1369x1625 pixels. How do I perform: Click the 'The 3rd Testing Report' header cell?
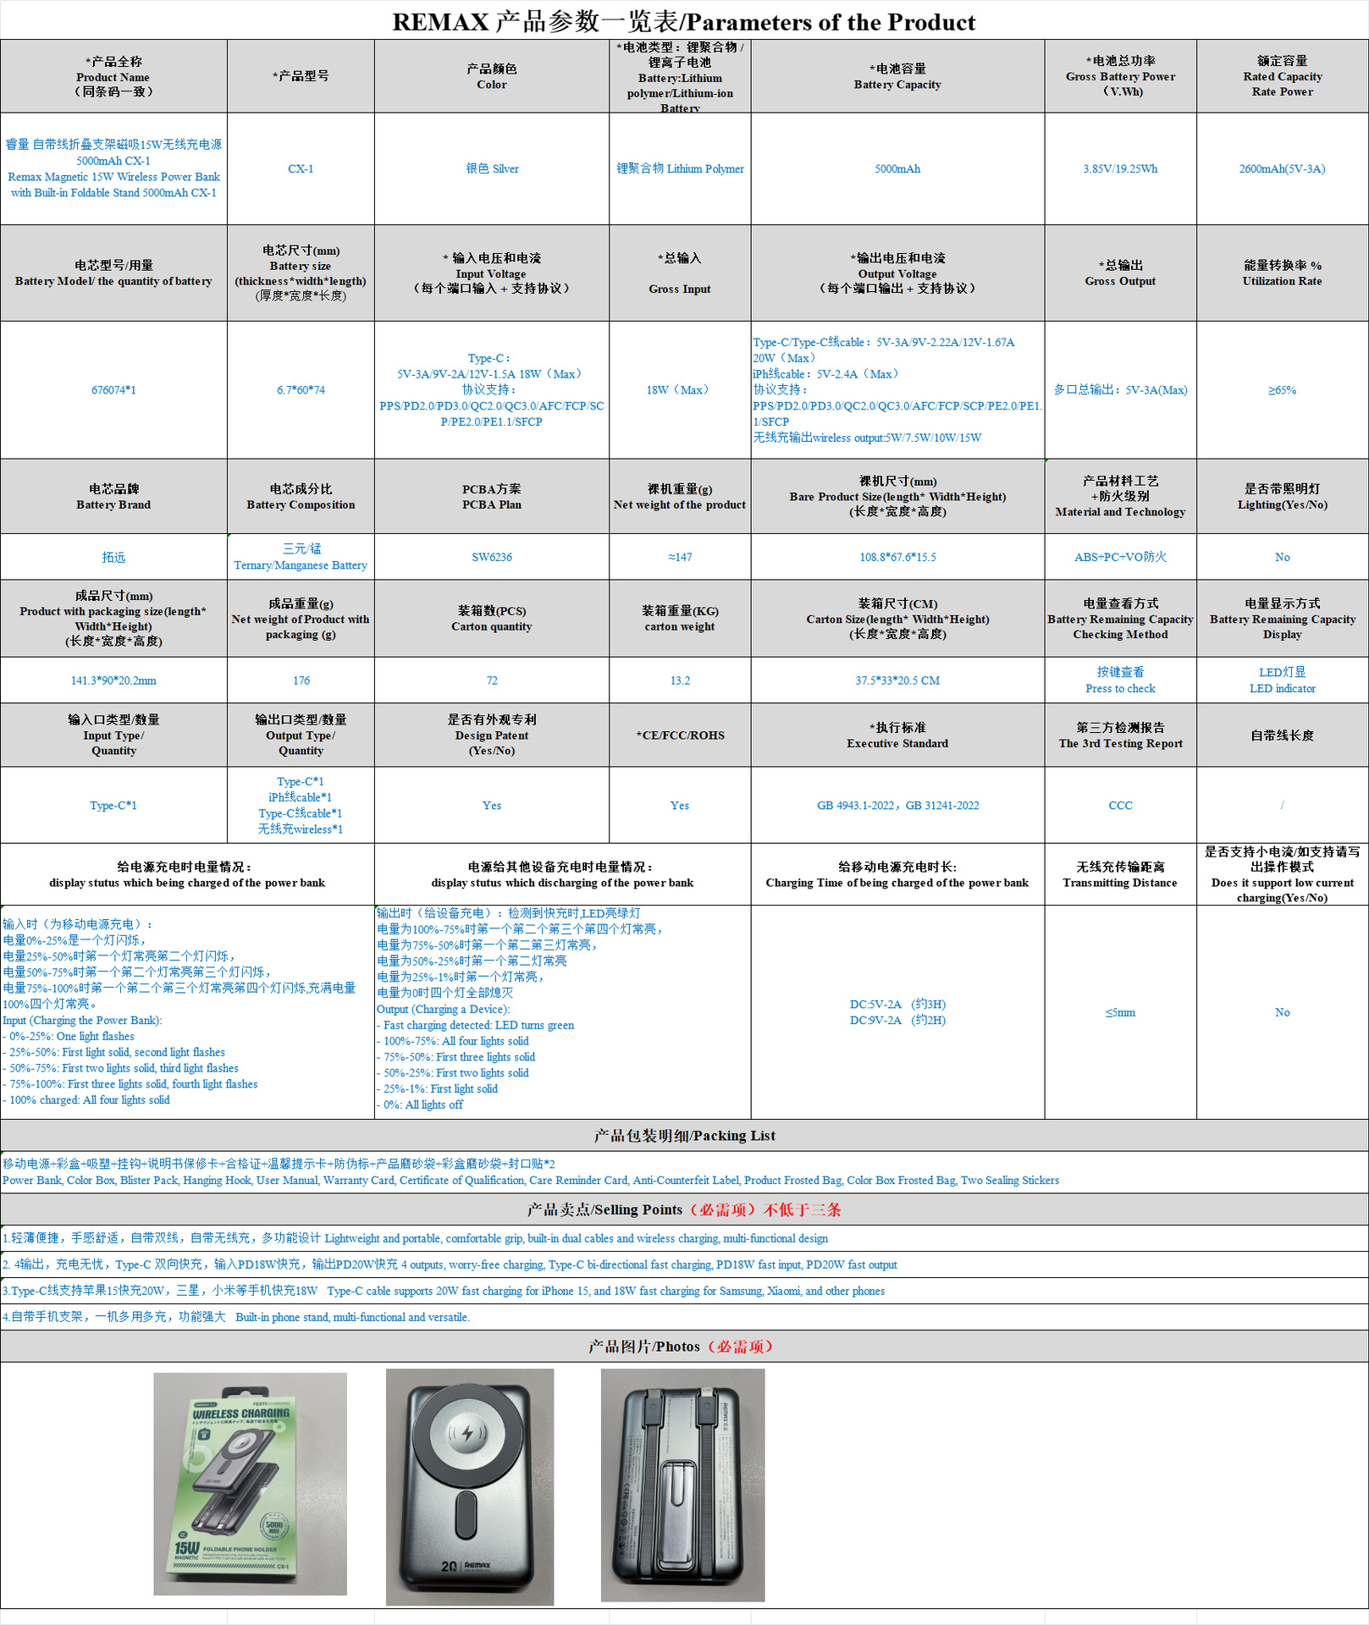(1120, 735)
